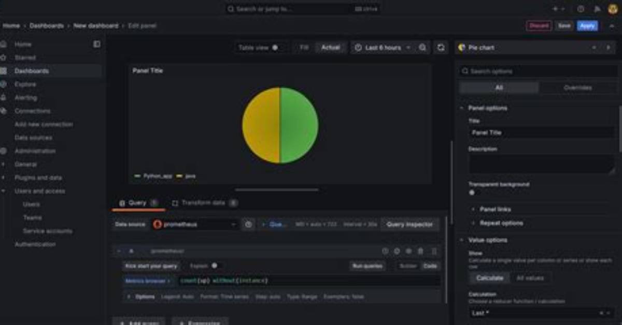Click the Run queries button
Image resolution: width=622 pixels, height=325 pixels.
(367, 266)
